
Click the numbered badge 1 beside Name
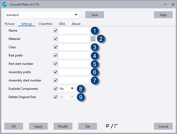(94, 31)
